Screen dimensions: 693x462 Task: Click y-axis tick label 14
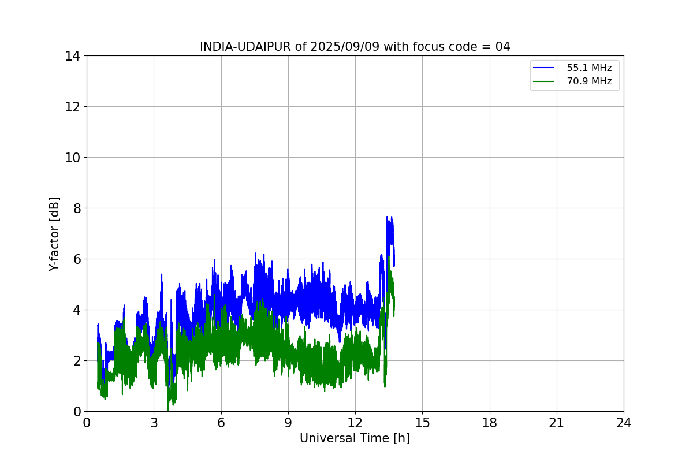tap(73, 56)
